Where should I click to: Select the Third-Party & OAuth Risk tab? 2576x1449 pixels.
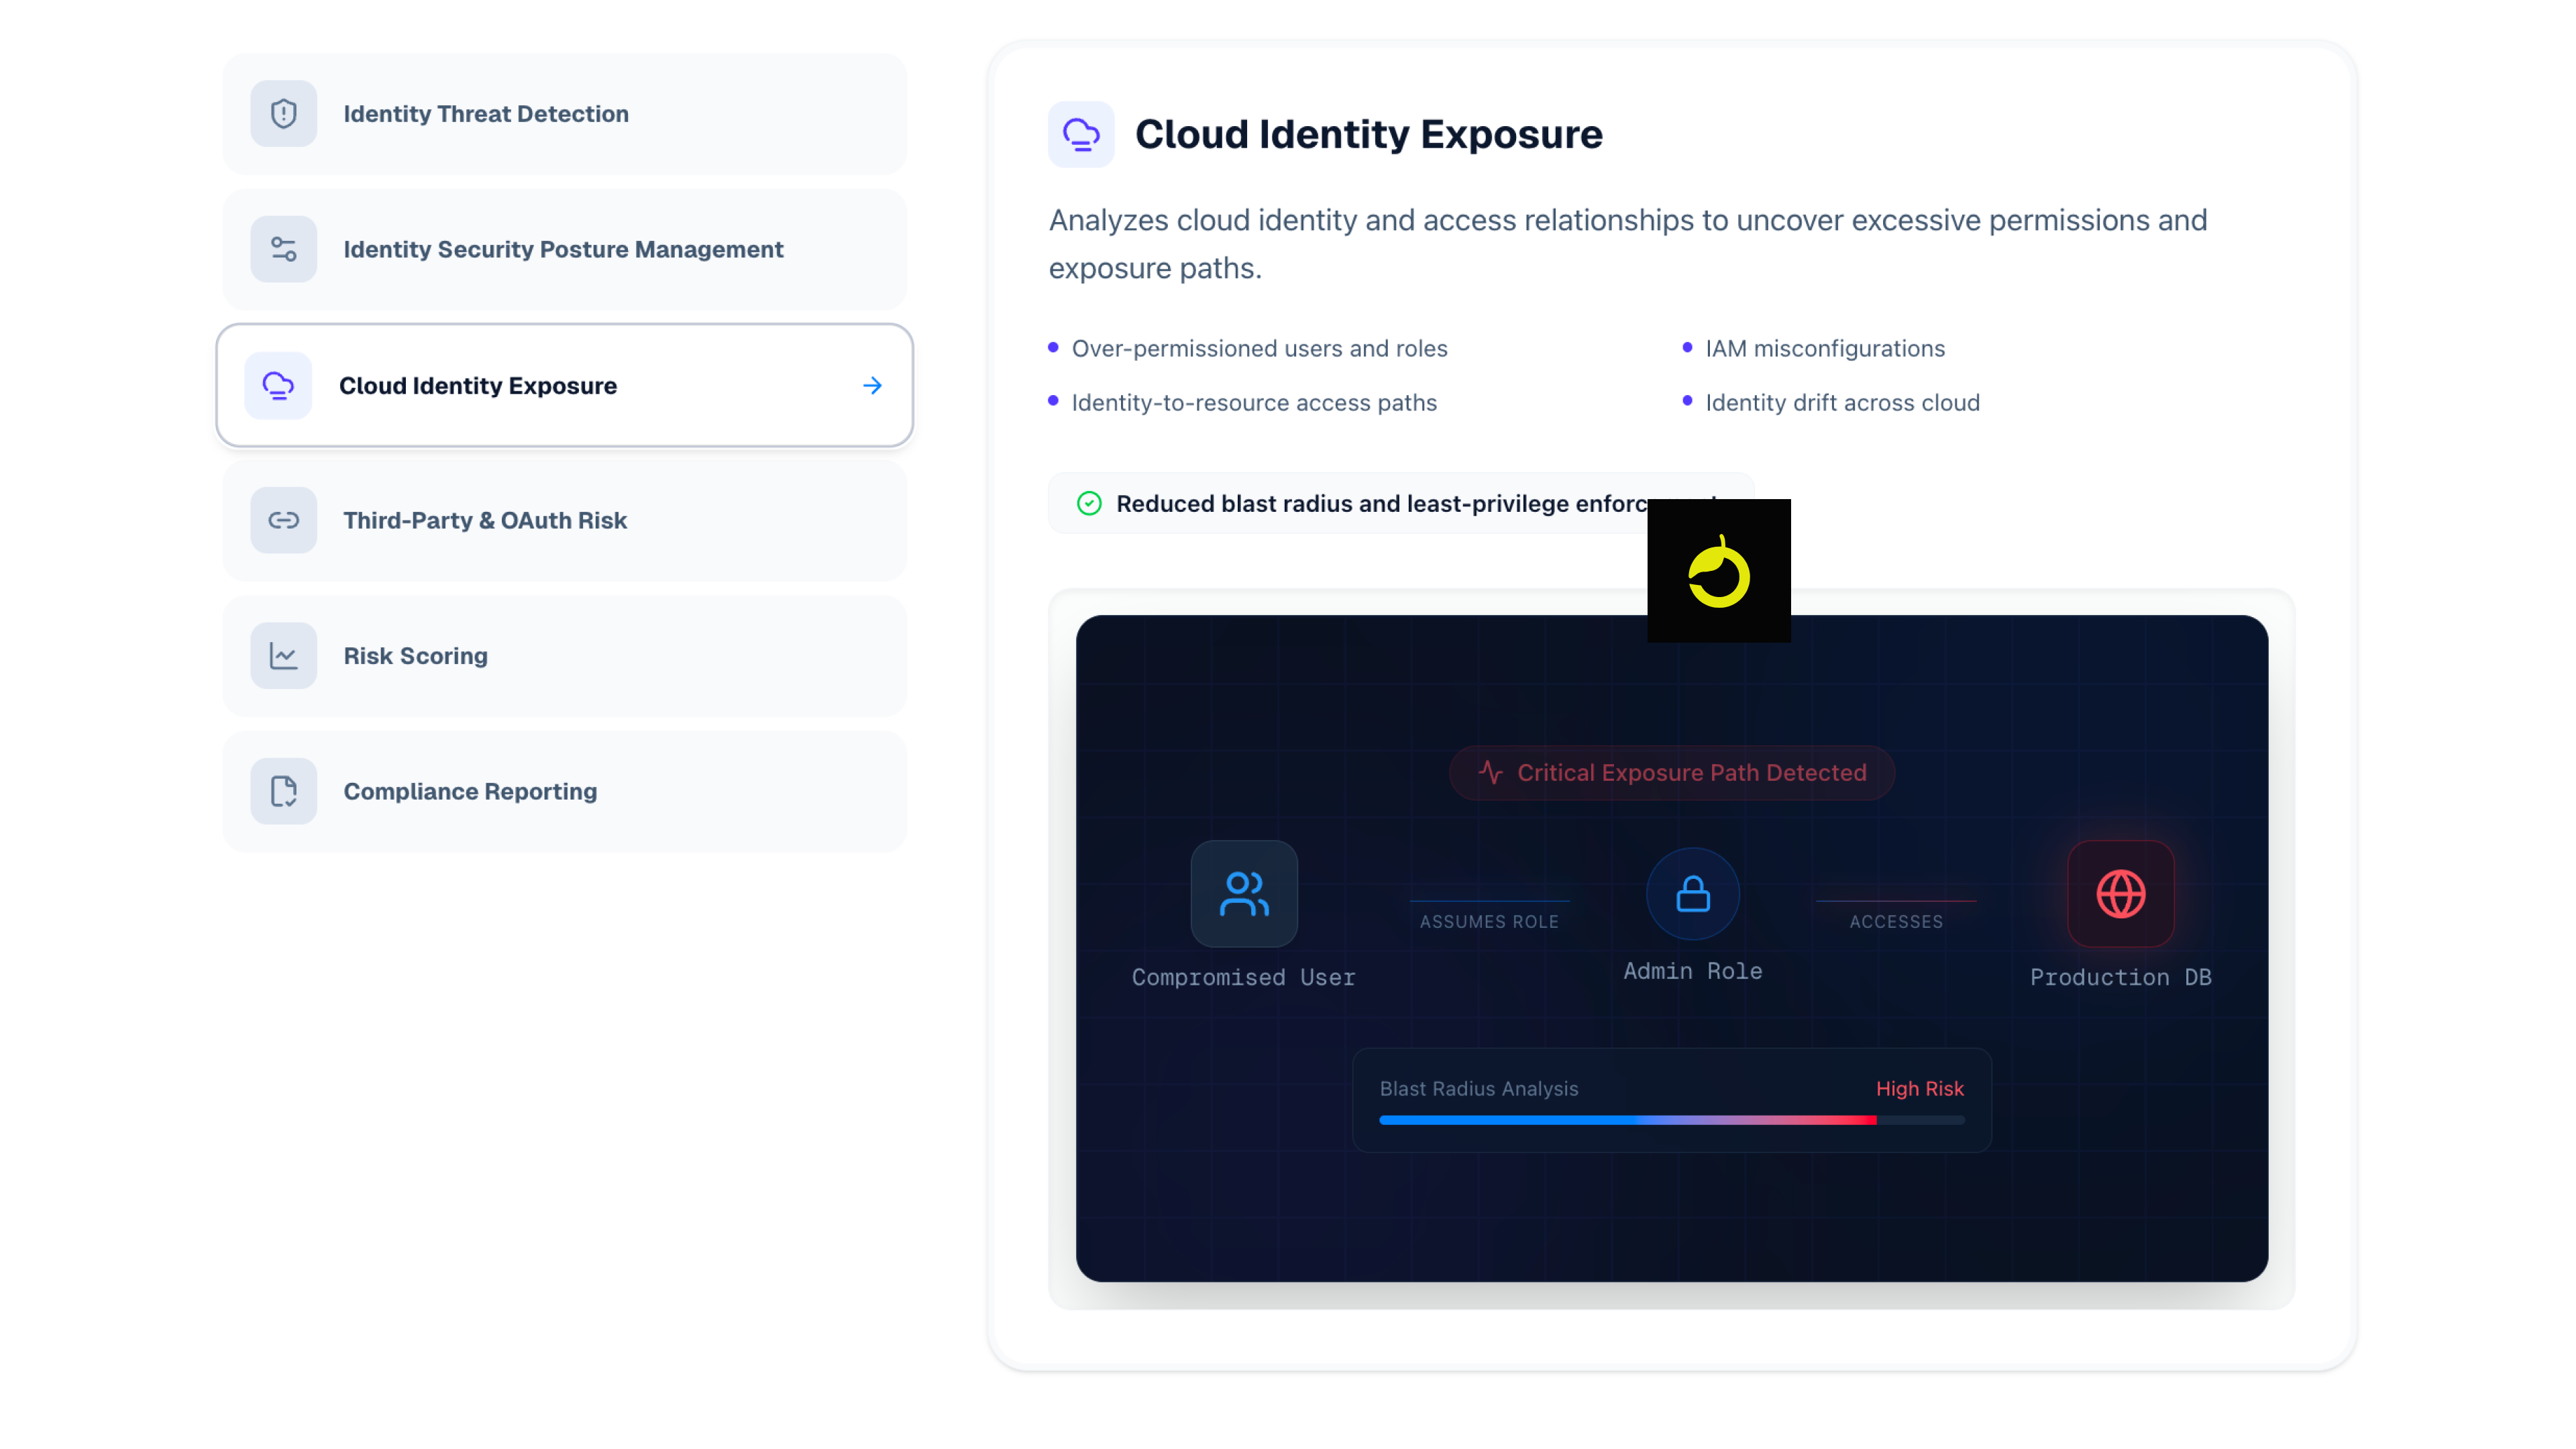pos(485,520)
